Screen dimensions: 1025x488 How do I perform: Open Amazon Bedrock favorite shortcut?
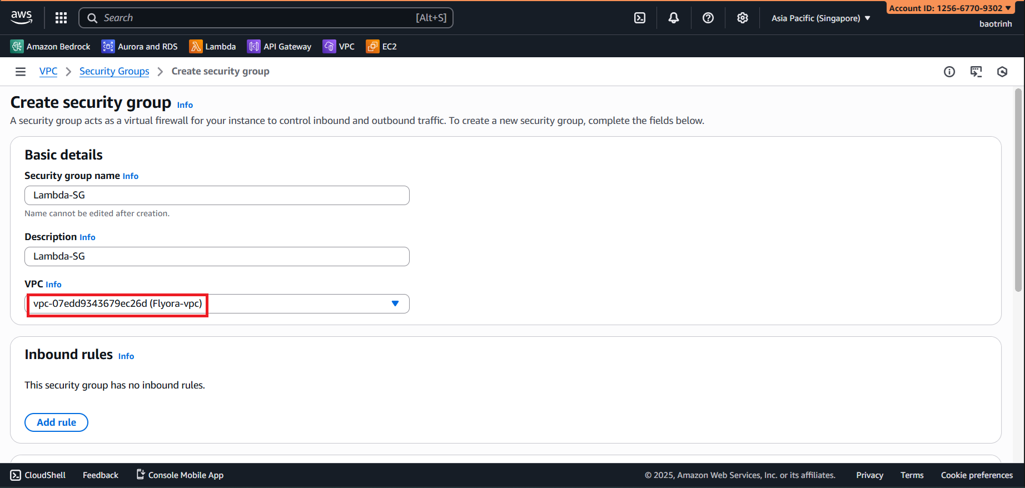(51, 47)
